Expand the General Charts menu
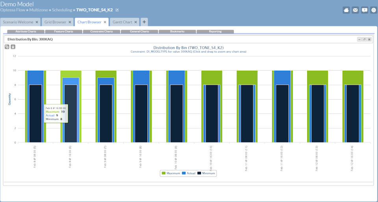 click(x=139, y=31)
